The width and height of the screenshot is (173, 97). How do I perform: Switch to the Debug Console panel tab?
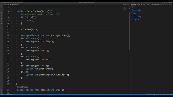coord(133,5)
